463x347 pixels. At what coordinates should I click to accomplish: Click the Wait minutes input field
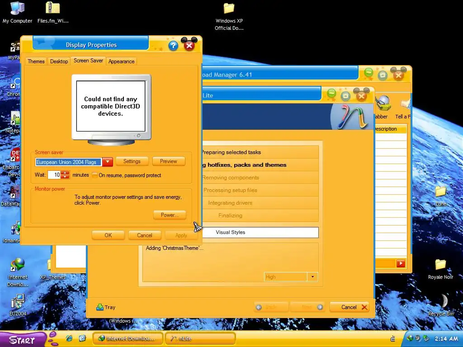coord(54,175)
